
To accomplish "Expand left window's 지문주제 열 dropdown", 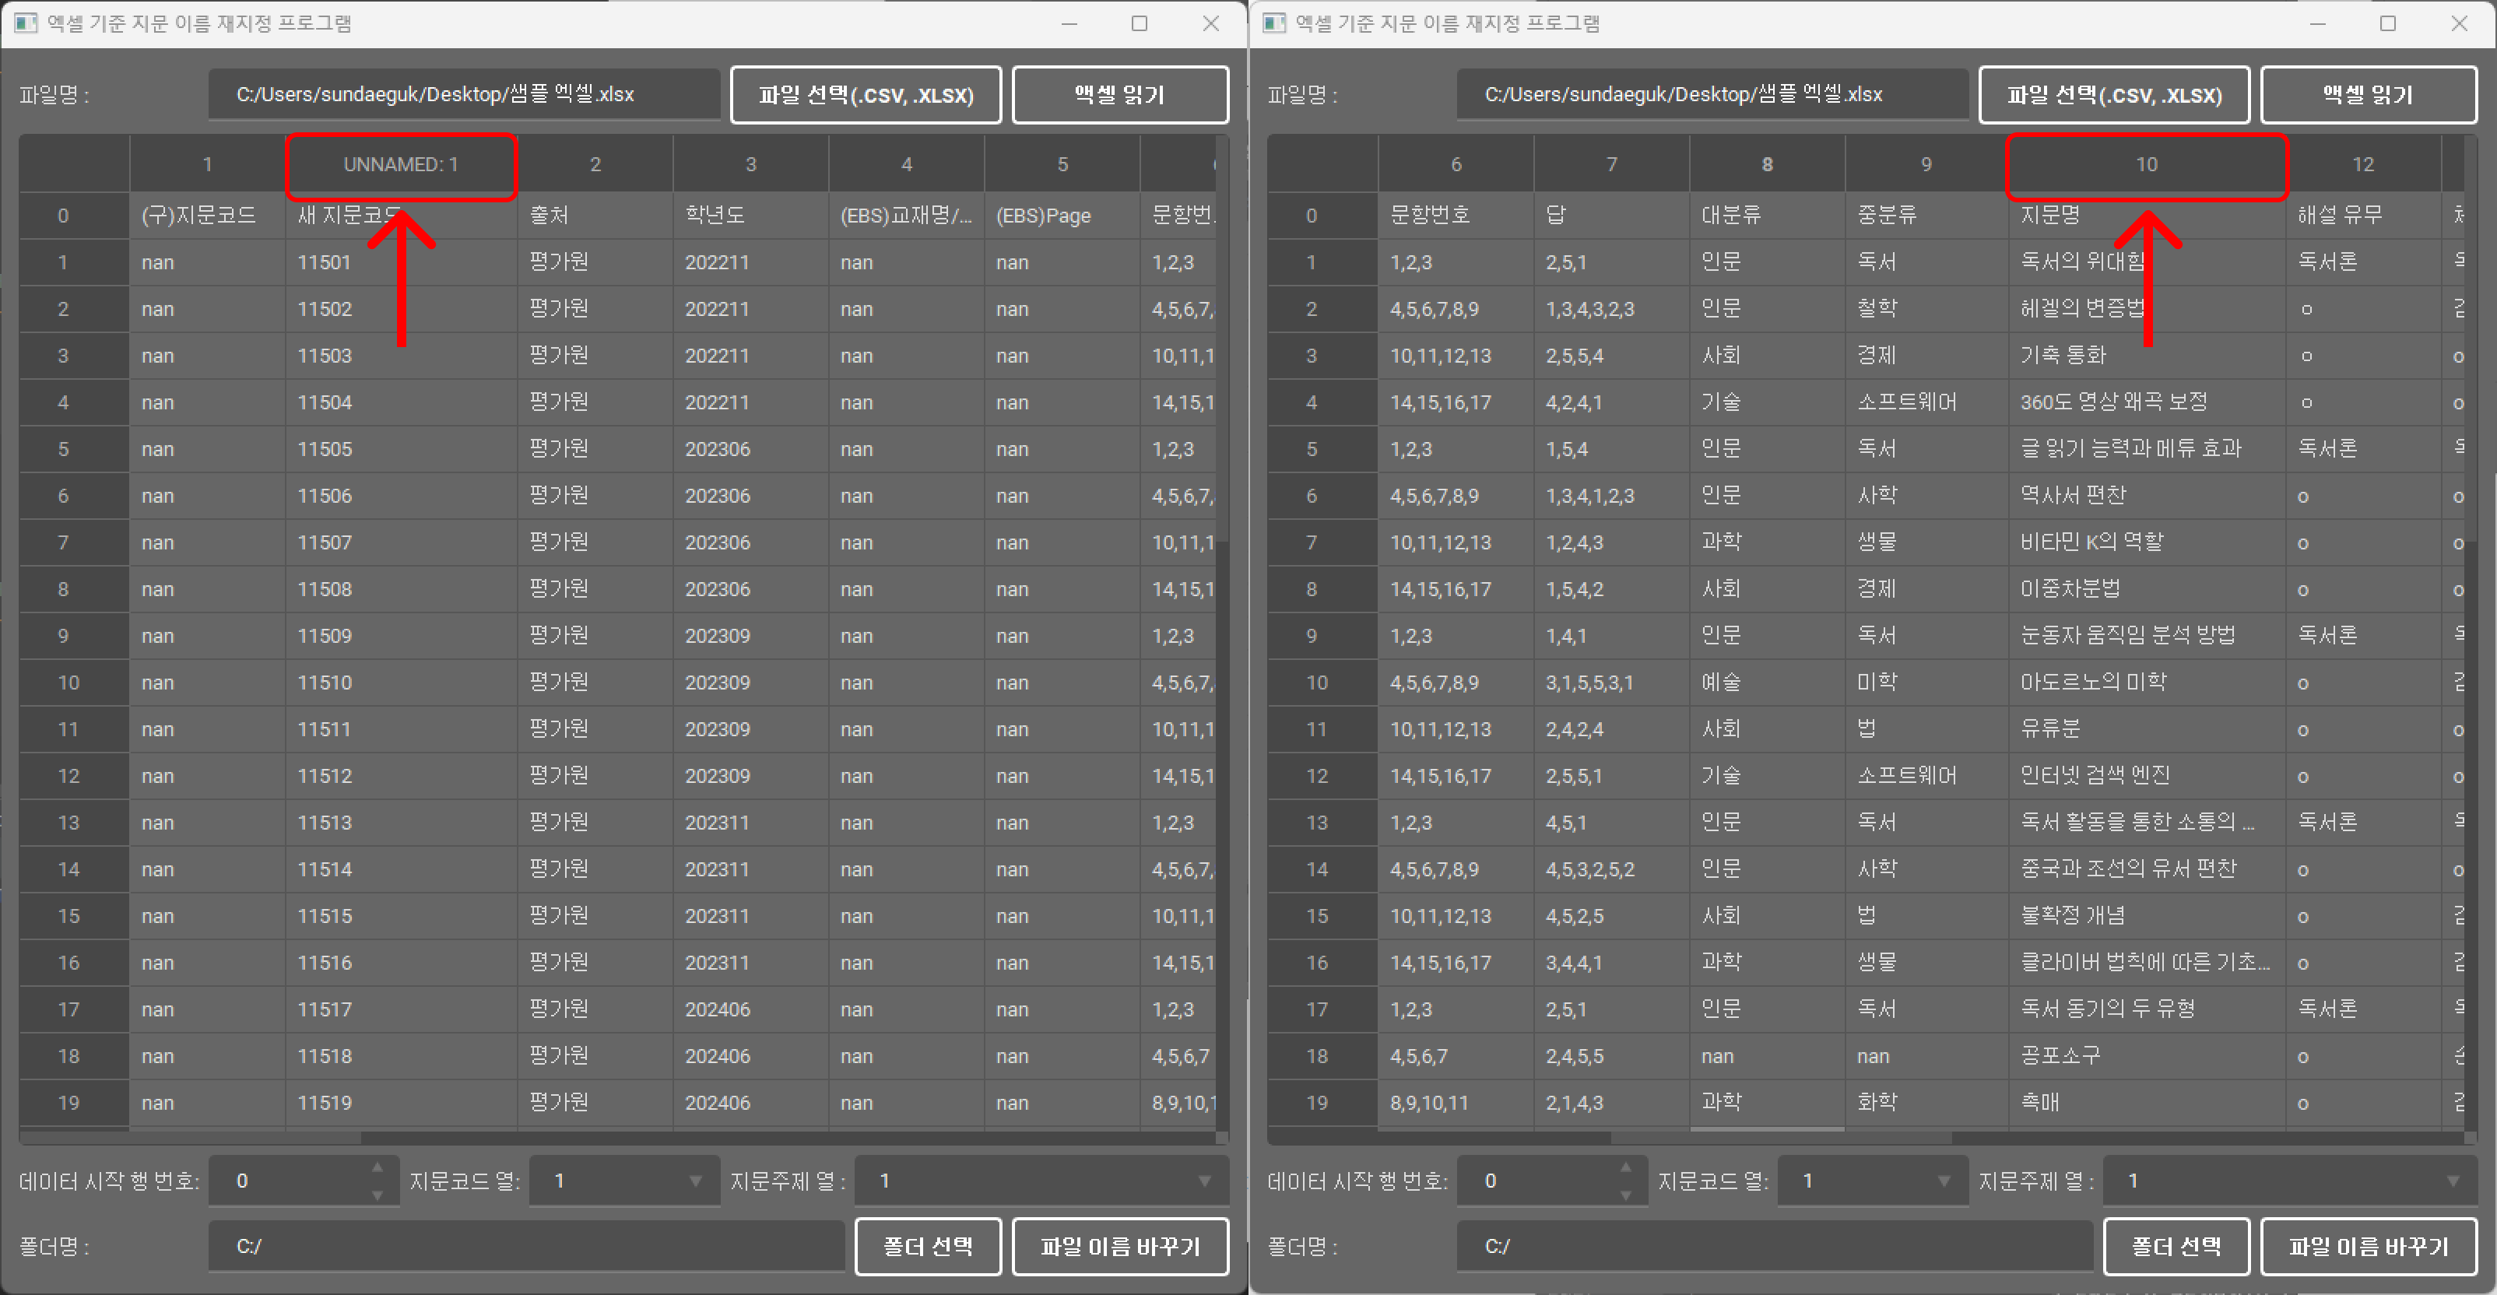I will click(1042, 1181).
